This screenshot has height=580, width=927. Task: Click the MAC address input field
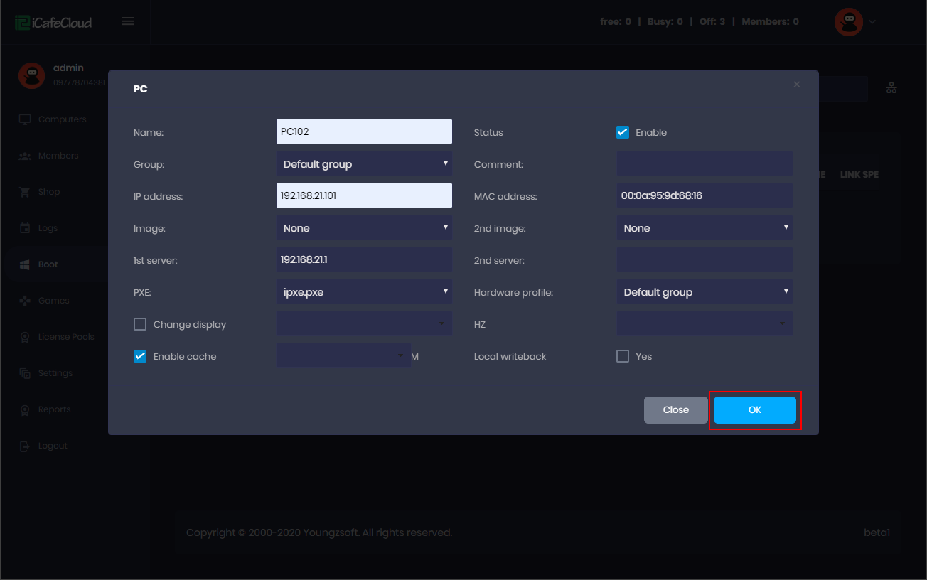(x=704, y=195)
